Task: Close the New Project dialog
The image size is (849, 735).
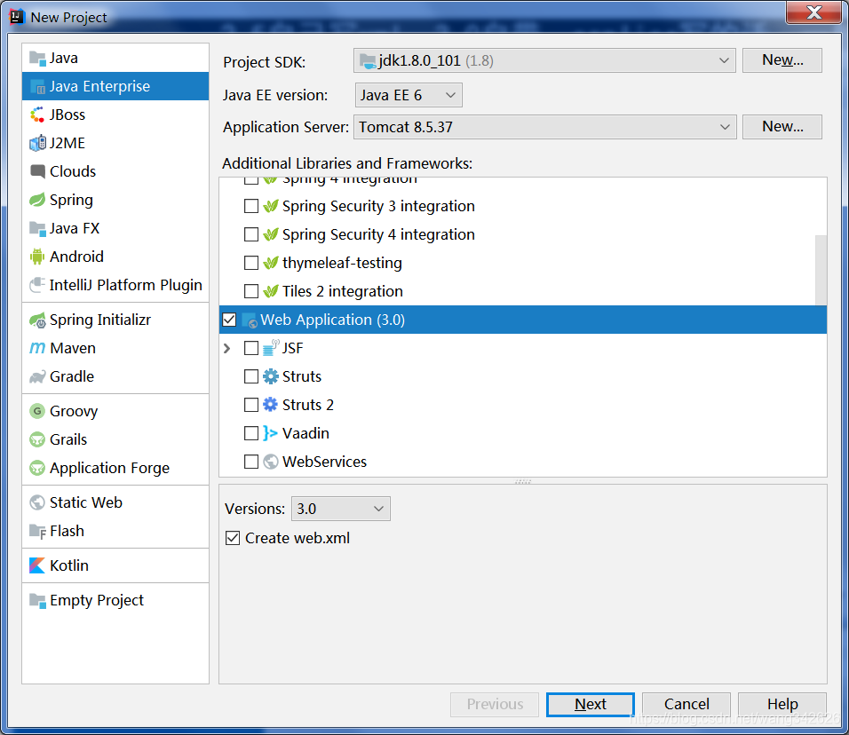Action: (813, 12)
